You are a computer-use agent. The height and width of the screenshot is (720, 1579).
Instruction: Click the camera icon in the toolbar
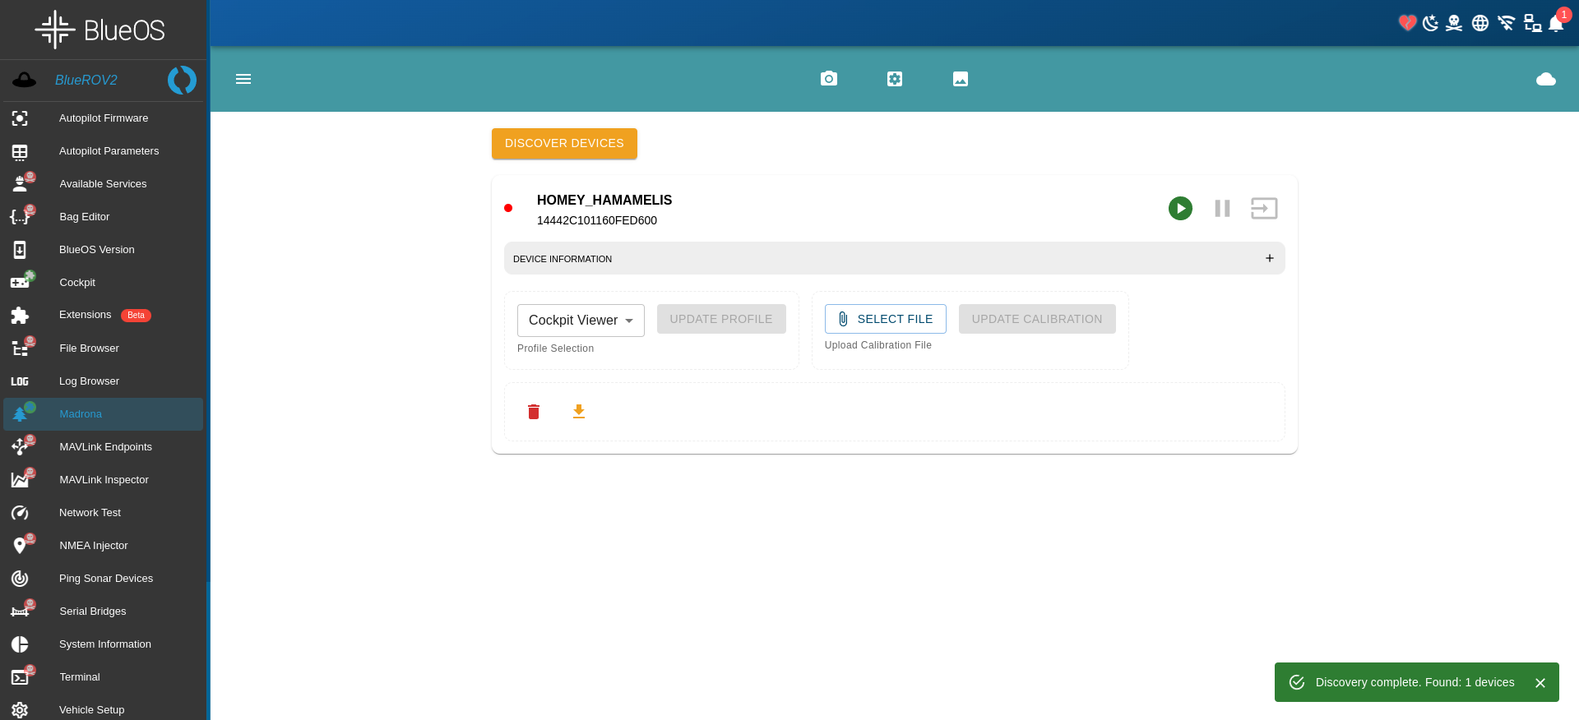828,79
